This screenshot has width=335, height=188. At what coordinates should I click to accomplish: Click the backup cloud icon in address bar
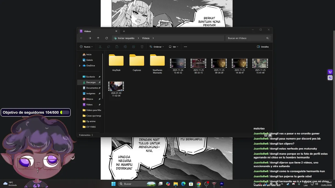[x=115, y=38]
